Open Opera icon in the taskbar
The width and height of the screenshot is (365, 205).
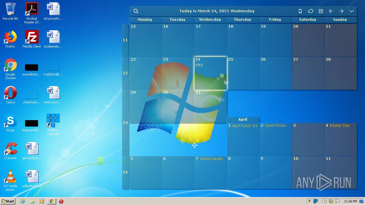tap(61, 201)
